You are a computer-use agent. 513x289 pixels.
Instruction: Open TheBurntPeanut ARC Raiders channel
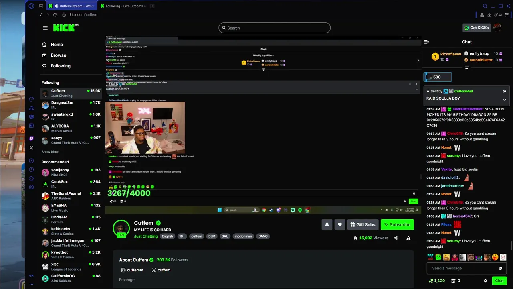click(71, 196)
